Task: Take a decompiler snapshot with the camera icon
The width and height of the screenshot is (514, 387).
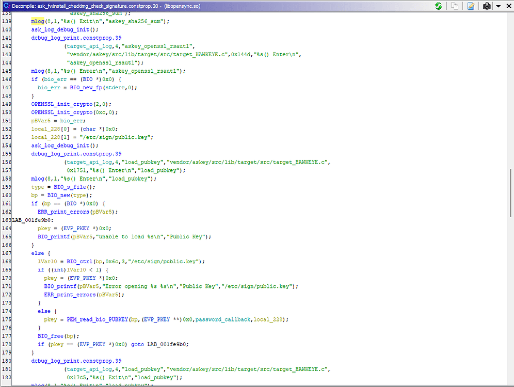Action: click(x=487, y=6)
